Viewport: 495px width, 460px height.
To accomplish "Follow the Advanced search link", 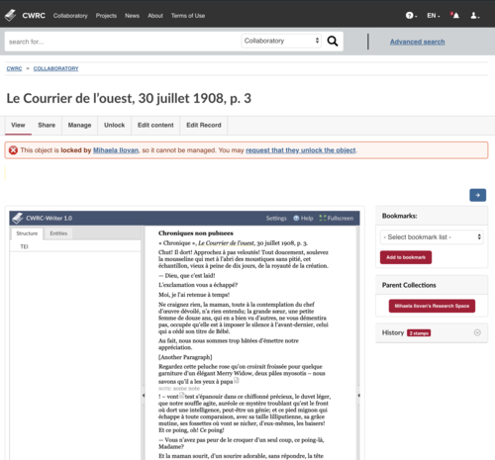I will [x=417, y=42].
